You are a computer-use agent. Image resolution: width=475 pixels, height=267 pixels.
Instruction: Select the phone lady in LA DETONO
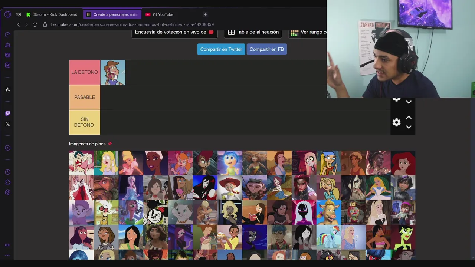(x=113, y=72)
